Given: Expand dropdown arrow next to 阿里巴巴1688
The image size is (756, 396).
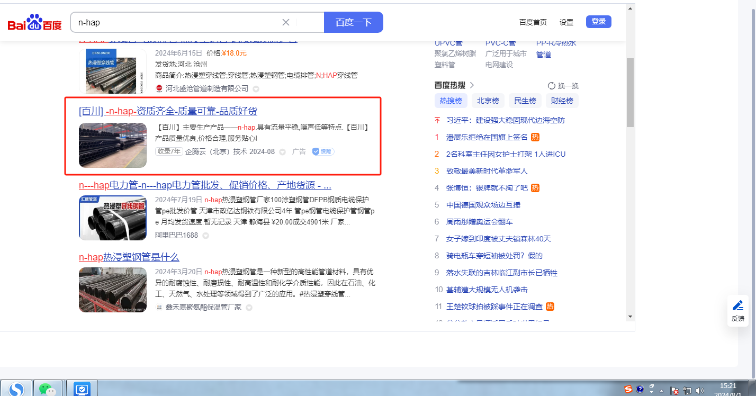Looking at the screenshot, I should pos(205,235).
